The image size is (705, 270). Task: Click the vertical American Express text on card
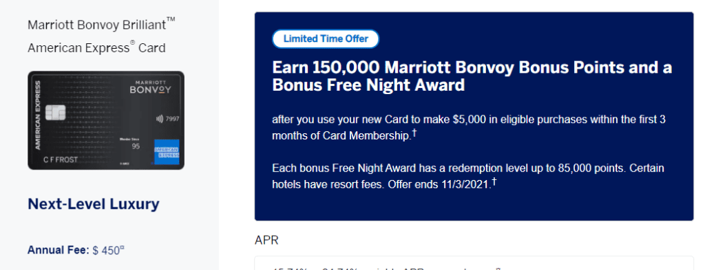[38, 115]
